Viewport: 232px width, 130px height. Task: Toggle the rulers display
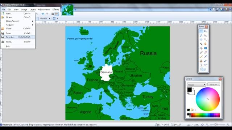pyautogui.click(x=57, y=14)
